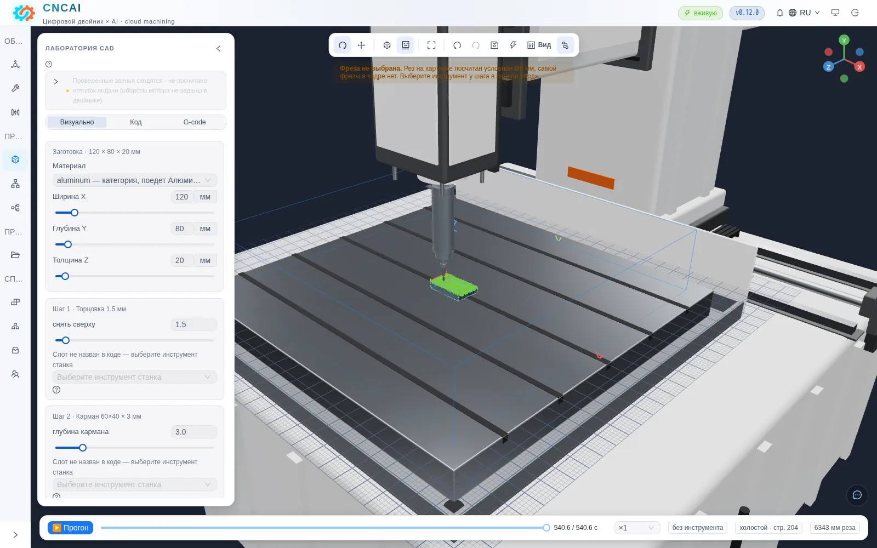877x548 pixels.
Task: Open the Материал aluminum dropdown
Action: [135, 180]
